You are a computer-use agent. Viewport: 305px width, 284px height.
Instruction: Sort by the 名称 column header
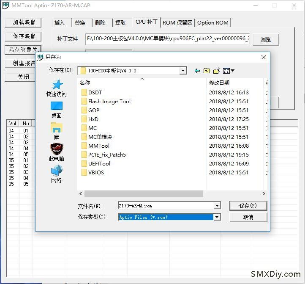[x=142, y=83]
